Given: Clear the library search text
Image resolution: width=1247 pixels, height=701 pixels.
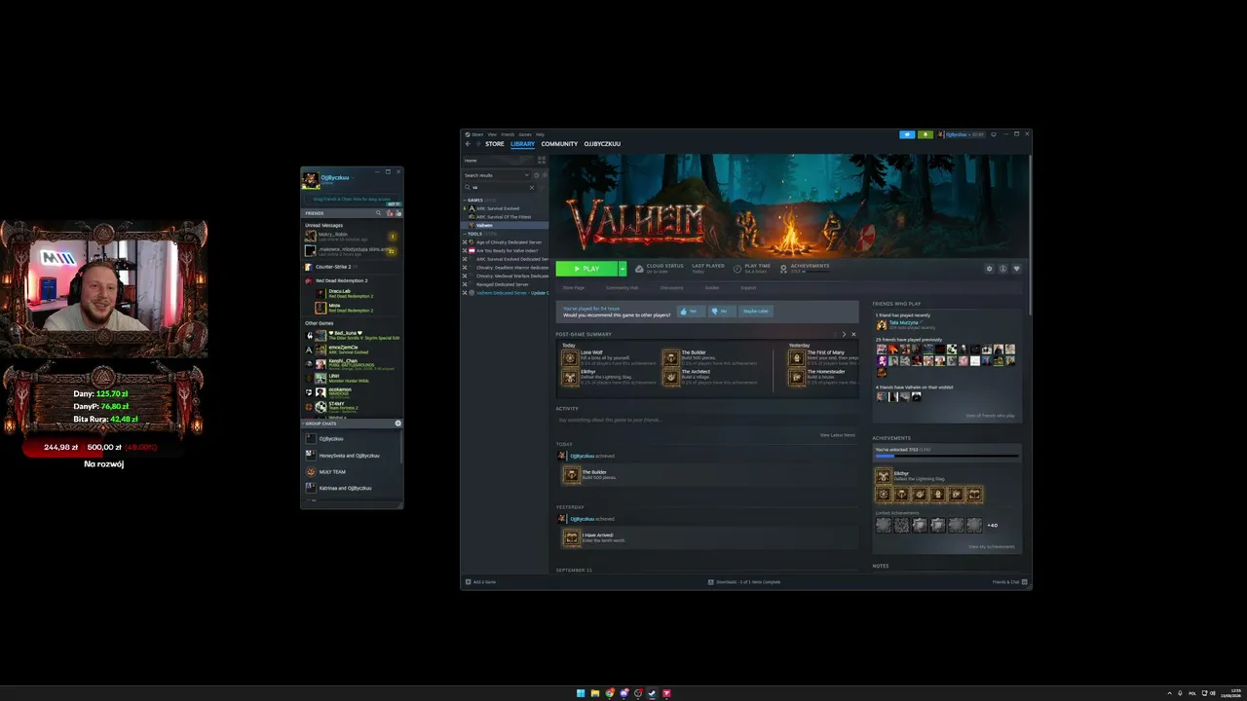Looking at the screenshot, I should (532, 187).
